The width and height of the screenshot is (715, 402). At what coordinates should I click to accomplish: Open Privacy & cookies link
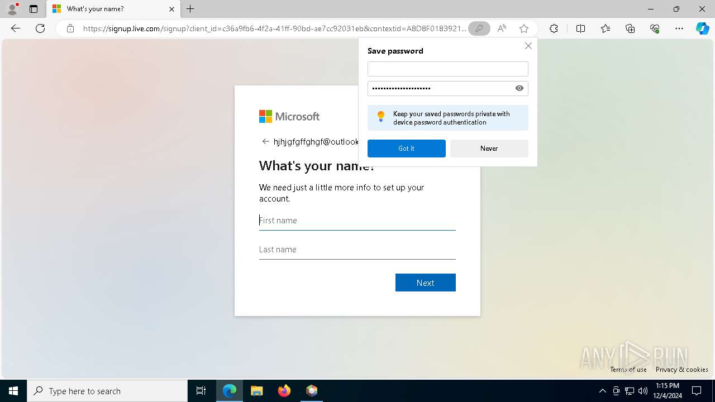click(681, 370)
